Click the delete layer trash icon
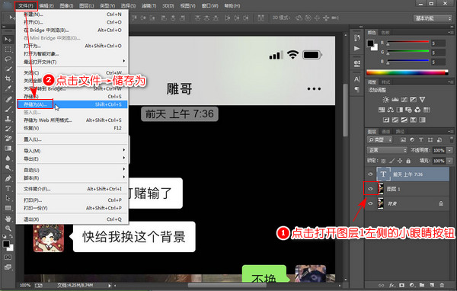 pyautogui.click(x=442, y=285)
